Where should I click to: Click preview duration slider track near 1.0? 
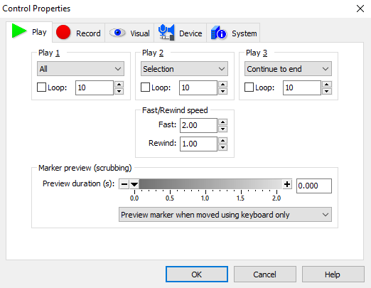(205, 184)
